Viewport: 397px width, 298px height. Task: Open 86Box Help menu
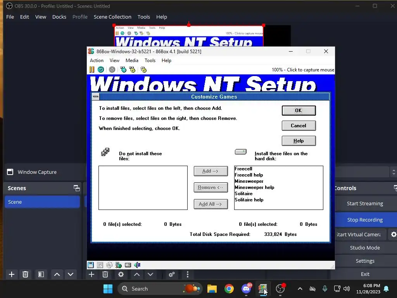pos(166,60)
